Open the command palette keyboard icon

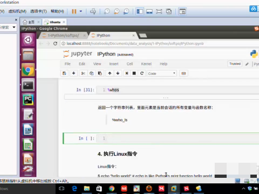[183, 73]
